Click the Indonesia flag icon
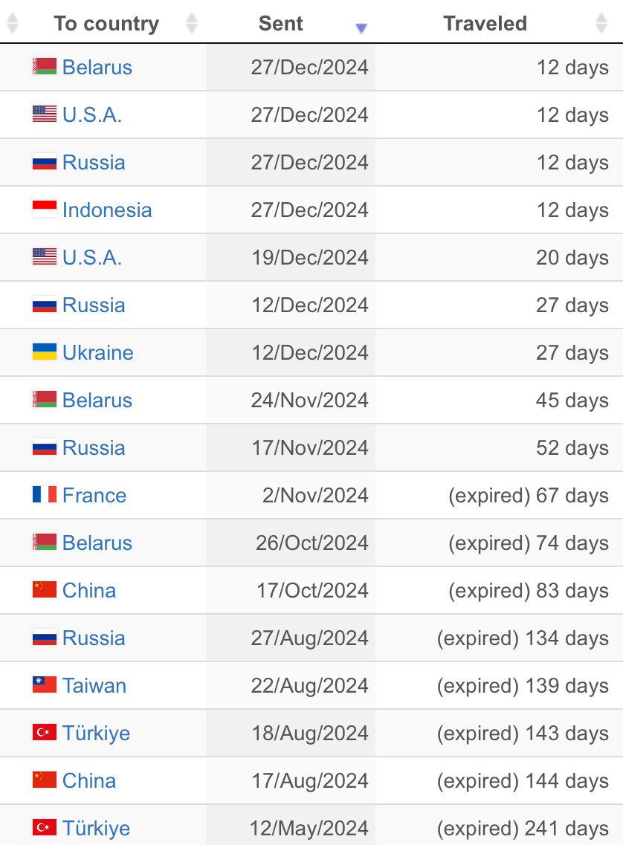 click(44, 209)
